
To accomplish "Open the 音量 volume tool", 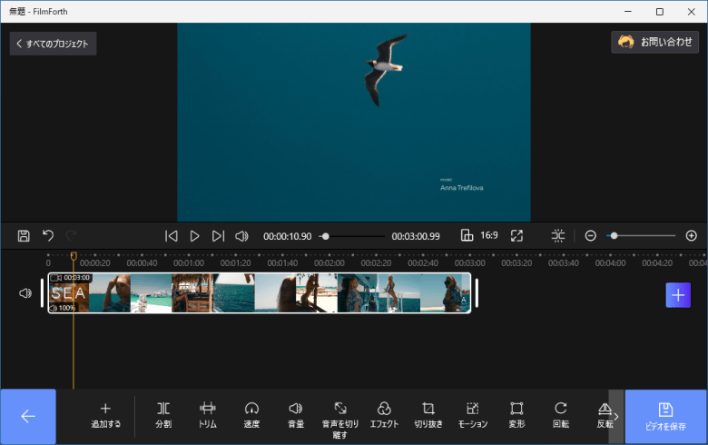I will 296,415.
